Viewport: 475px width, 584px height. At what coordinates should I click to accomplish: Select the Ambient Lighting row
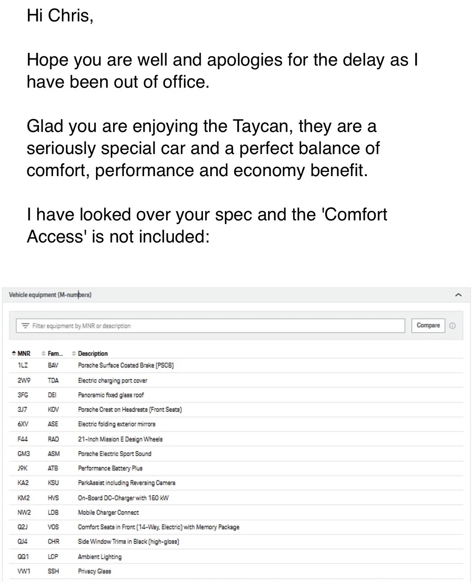(237, 557)
